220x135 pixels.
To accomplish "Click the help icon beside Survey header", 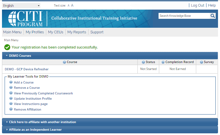I will [202, 62].
